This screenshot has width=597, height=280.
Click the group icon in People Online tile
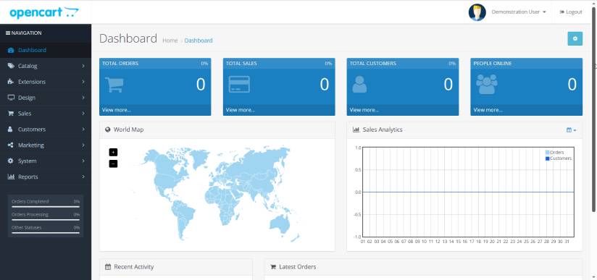(487, 84)
